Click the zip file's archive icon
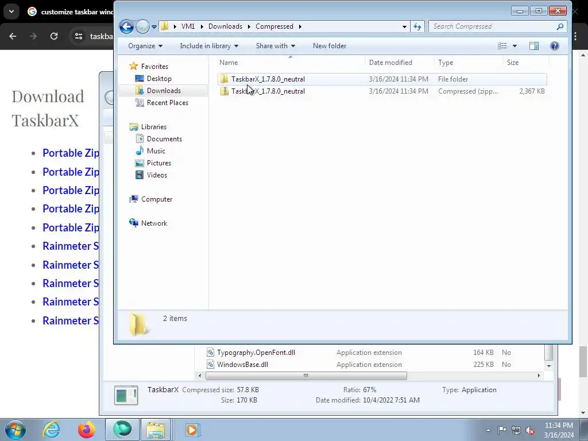 225,91
